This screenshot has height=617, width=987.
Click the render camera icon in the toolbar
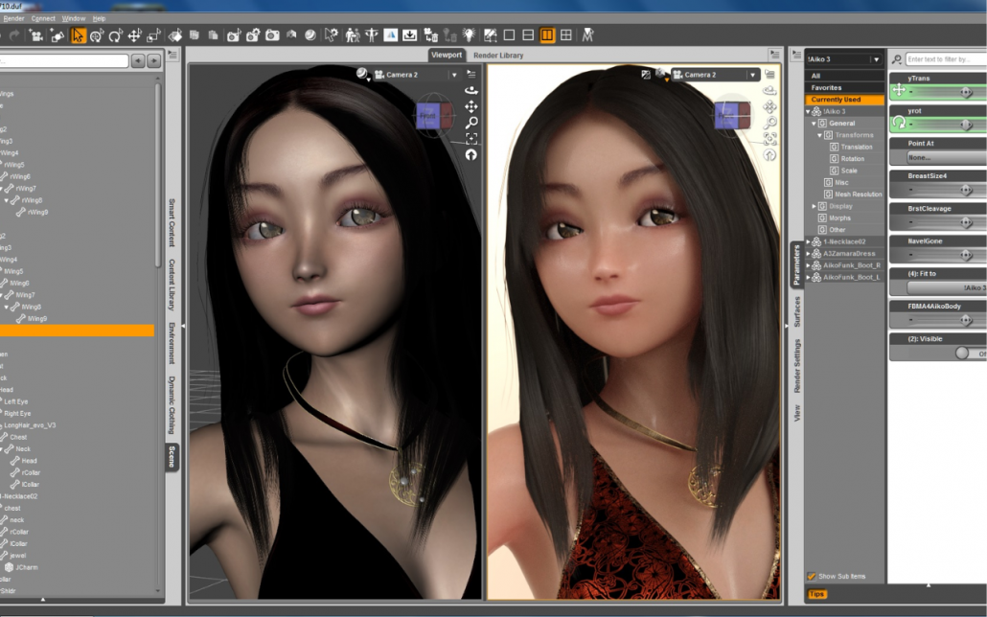pos(272,36)
